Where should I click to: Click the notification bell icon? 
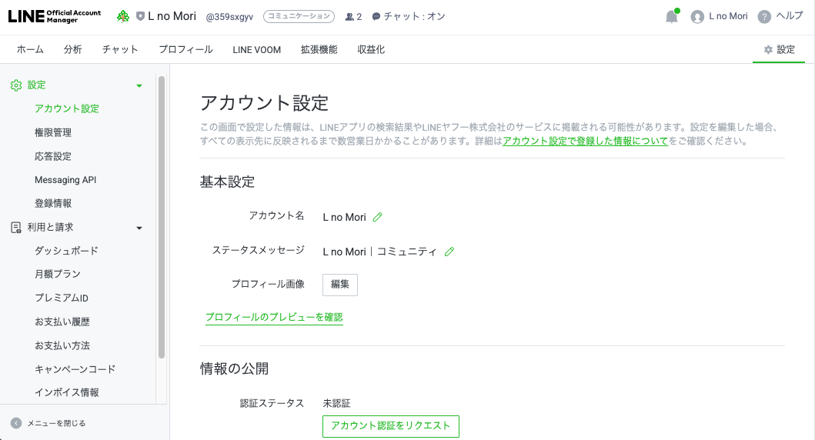(x=672, y=17)
